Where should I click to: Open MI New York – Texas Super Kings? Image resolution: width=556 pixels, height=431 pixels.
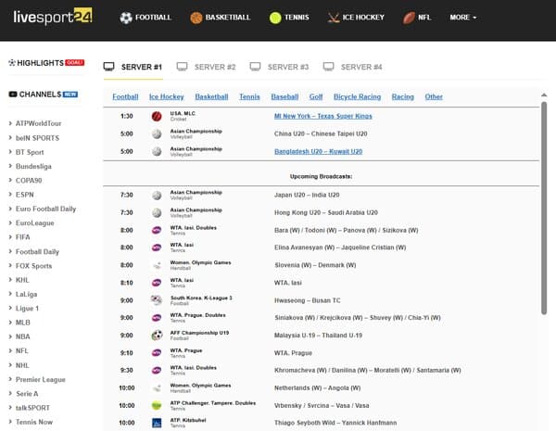[x=323, y=116]
